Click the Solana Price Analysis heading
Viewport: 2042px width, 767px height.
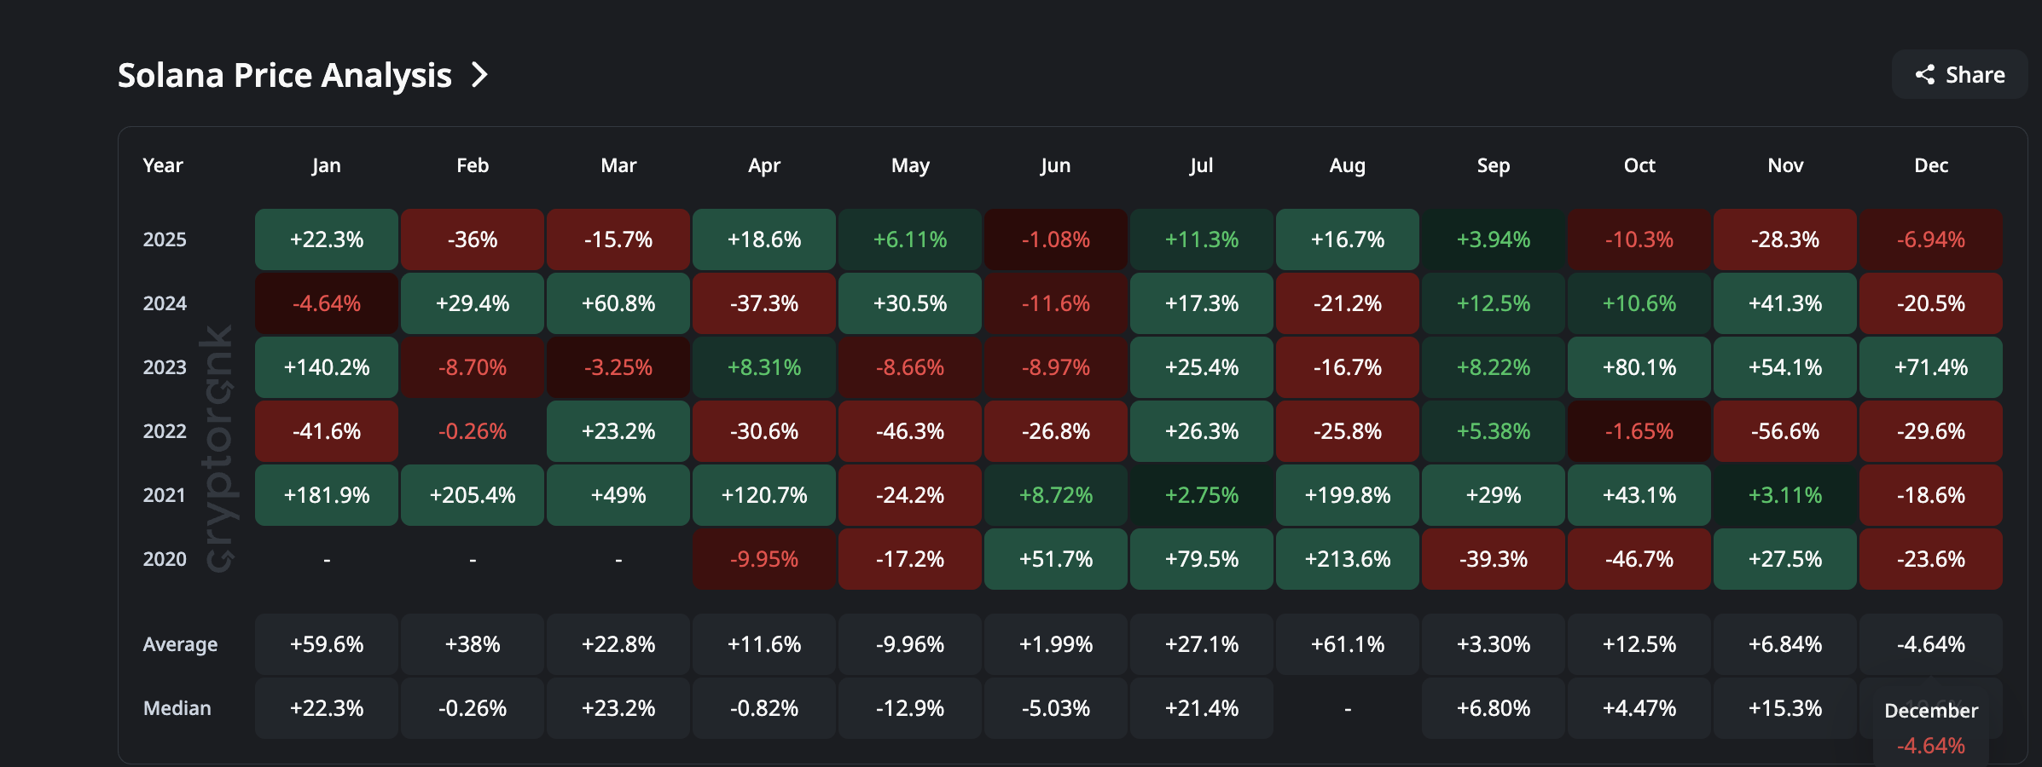point(284,75)
